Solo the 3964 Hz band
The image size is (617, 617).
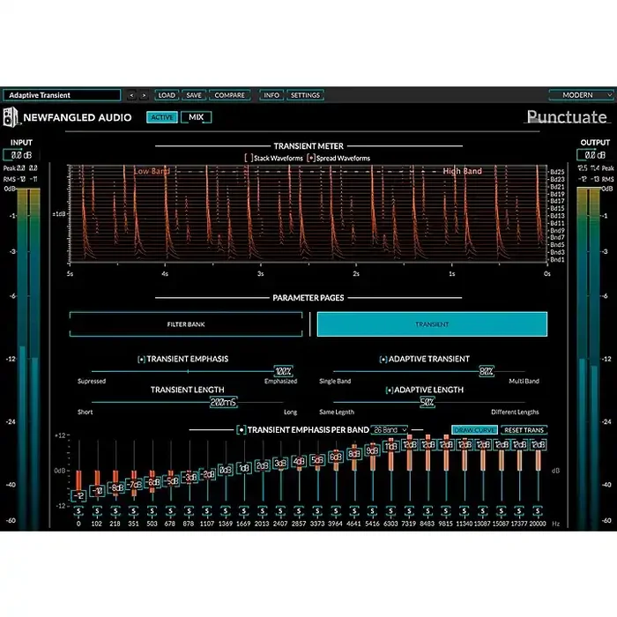coord(336,511)
